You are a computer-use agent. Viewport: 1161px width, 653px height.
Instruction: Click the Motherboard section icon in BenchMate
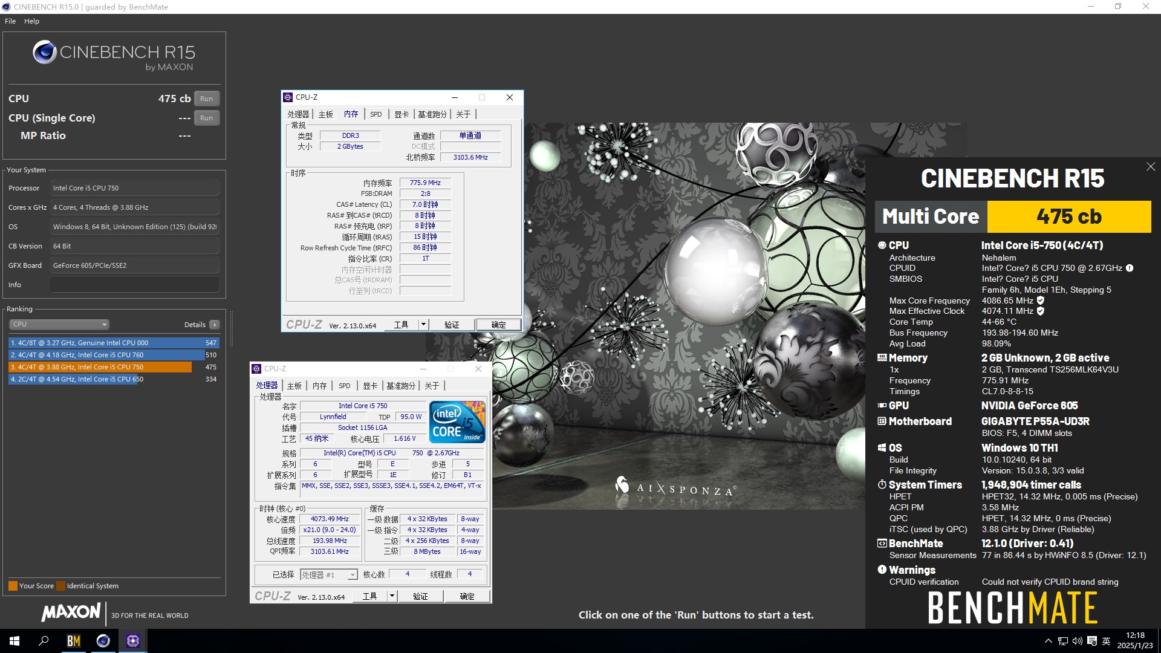coord(882,421)
